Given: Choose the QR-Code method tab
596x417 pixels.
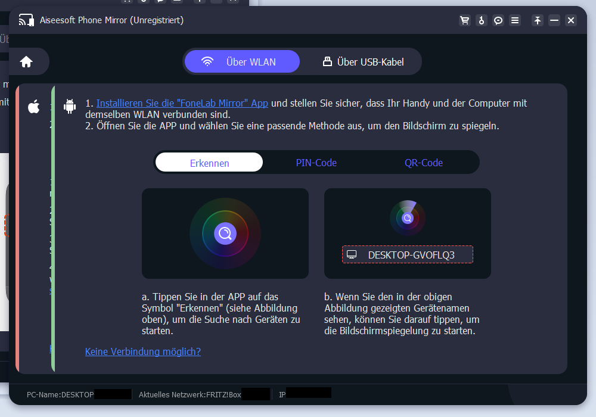Looking at the screenshot, I should point(423,163).
